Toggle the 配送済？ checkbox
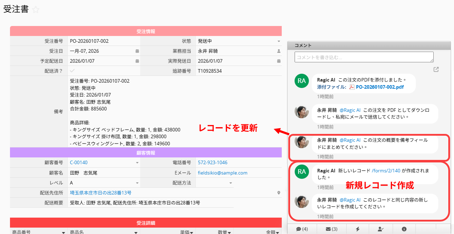Viewport: 454px width, 234px height. click(x=72, y=71)
